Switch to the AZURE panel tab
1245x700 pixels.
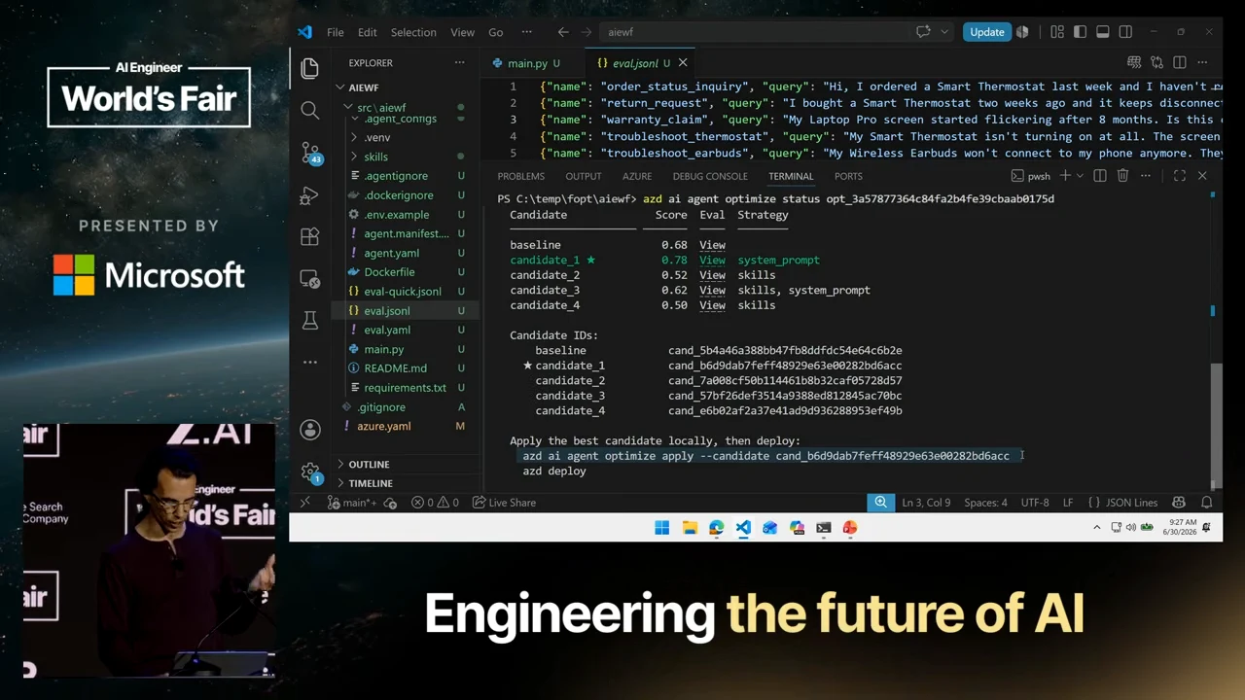pyautogui.click(x=637, y=176)
